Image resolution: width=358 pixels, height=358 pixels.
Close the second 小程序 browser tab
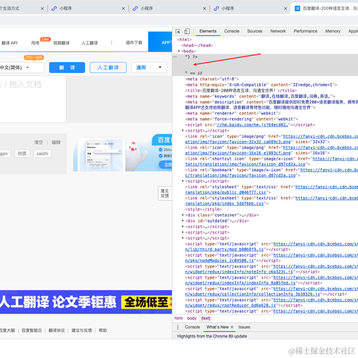click(205, 9)
